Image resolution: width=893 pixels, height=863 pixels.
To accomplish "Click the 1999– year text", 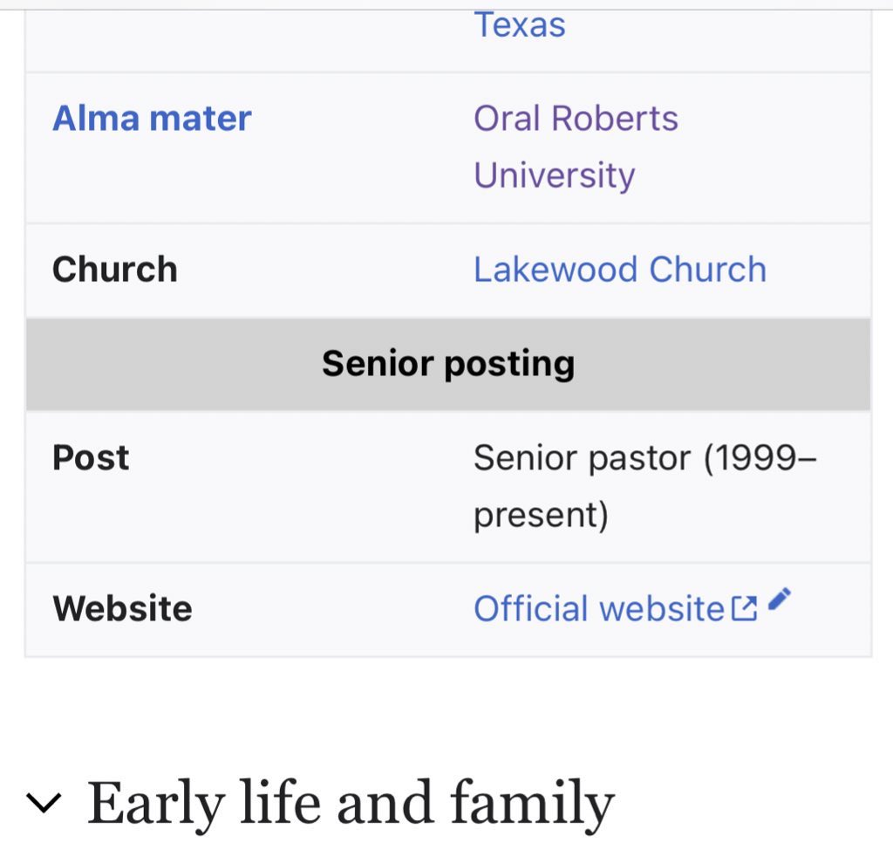I will [x=760, y=458].
